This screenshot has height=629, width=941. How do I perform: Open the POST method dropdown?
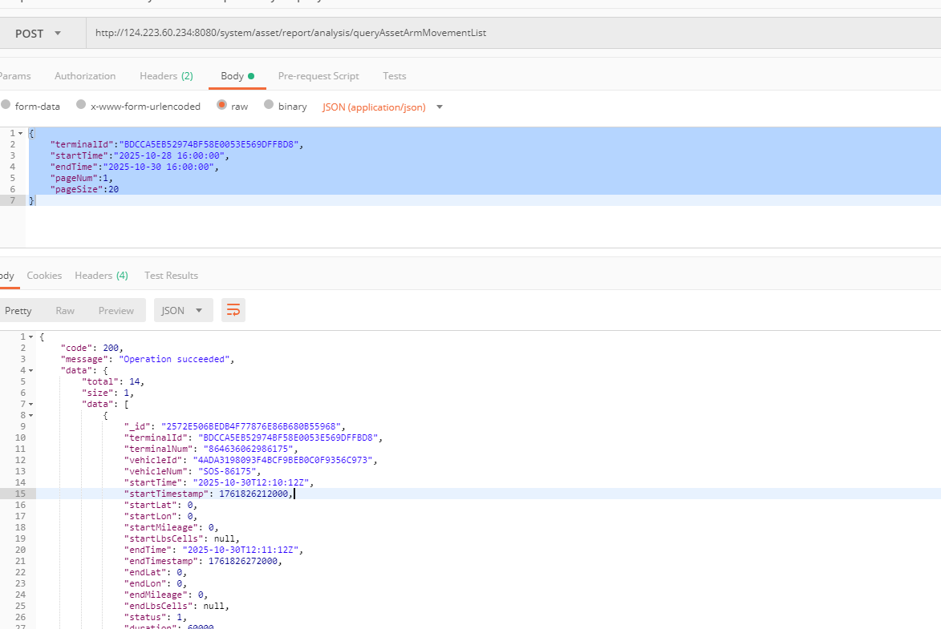[x=39, y=33]
